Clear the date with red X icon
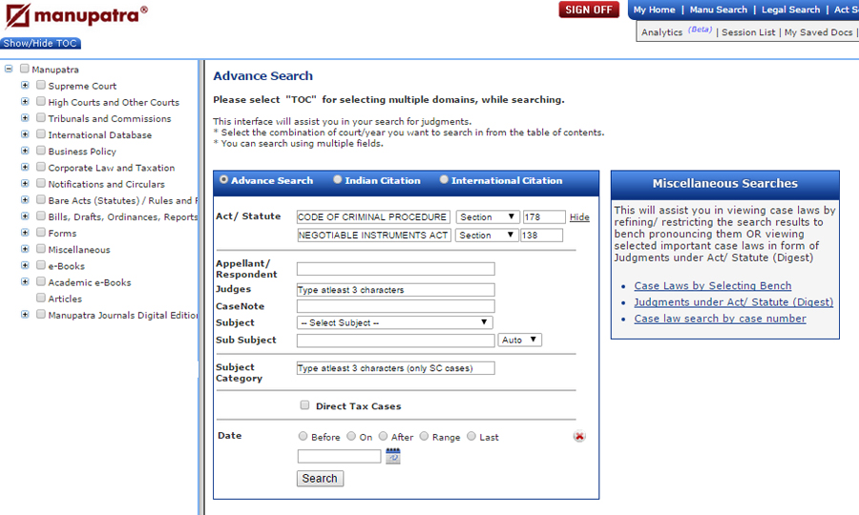Screen dimensions: 859x515 [x=579, y=436]
